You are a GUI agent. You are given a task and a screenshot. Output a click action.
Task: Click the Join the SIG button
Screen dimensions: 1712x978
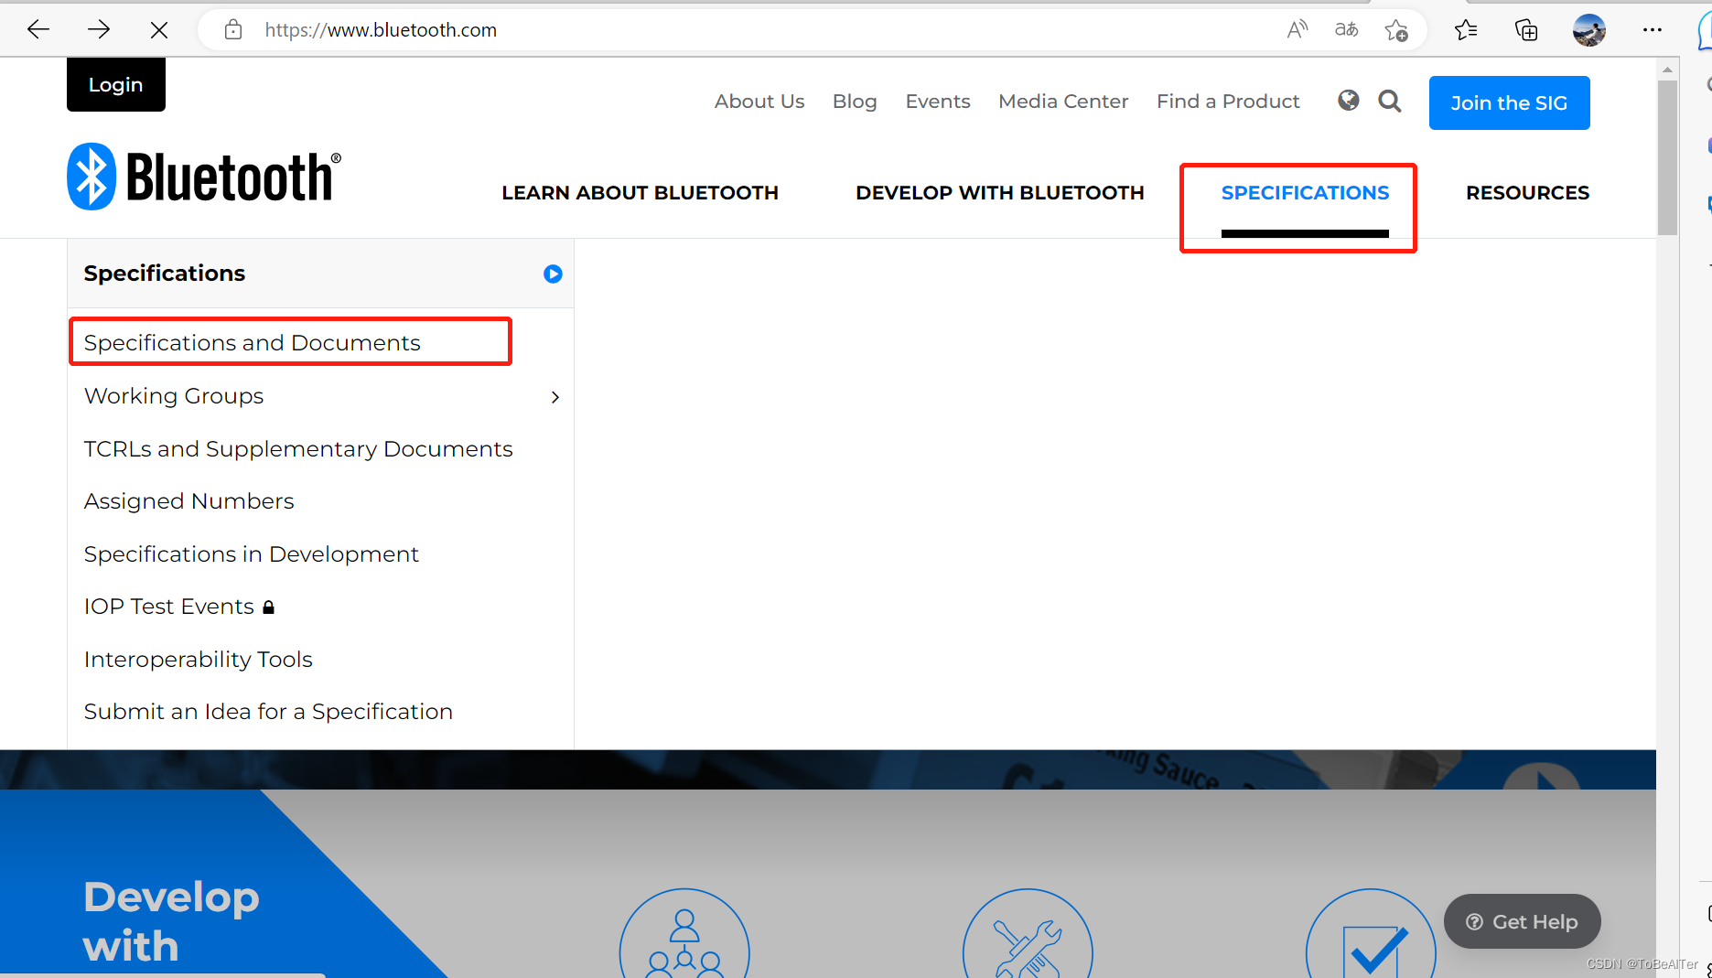point(1509,102)
